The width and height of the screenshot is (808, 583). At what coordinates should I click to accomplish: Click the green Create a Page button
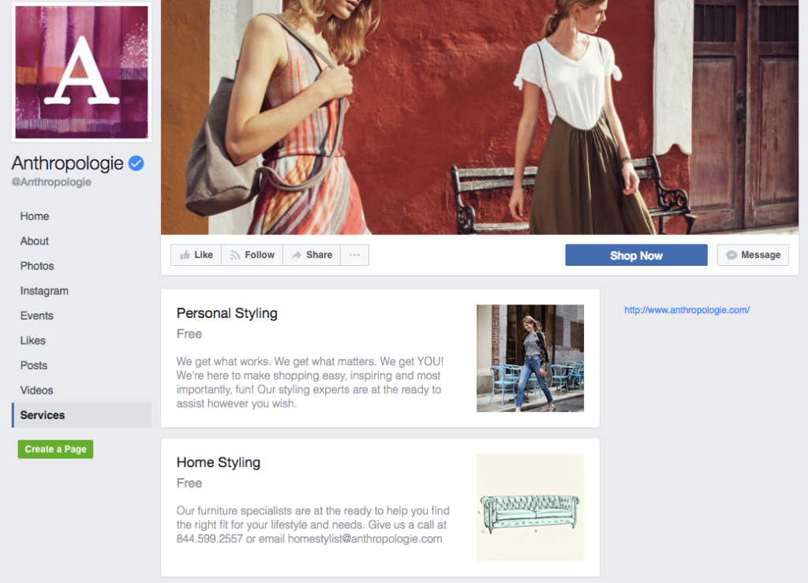56,449
